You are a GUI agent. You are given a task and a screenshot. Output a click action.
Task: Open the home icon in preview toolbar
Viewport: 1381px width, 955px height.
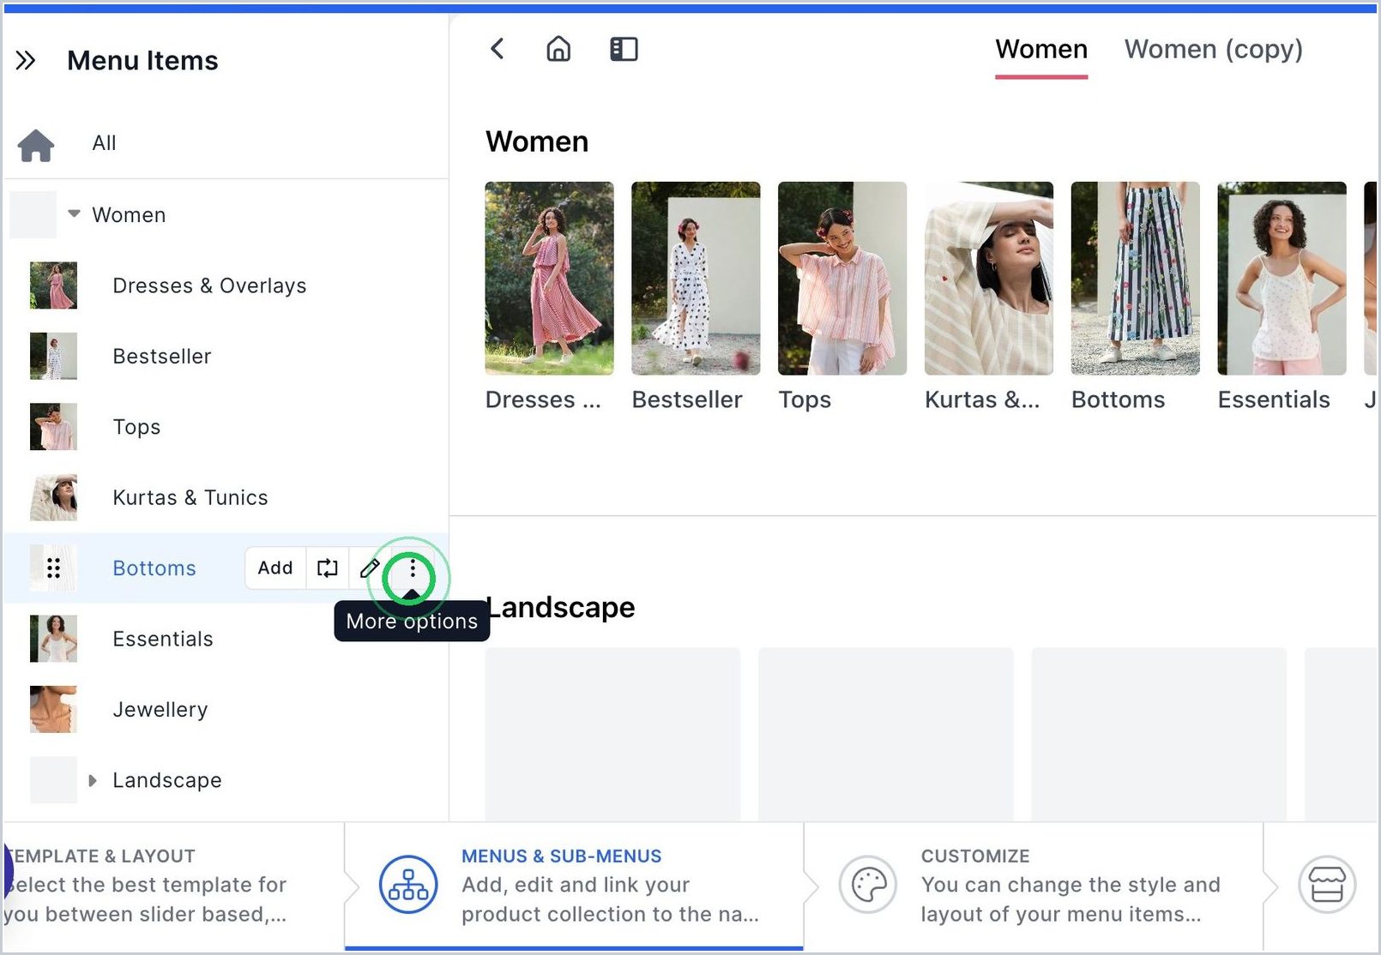tap(558, 49)
